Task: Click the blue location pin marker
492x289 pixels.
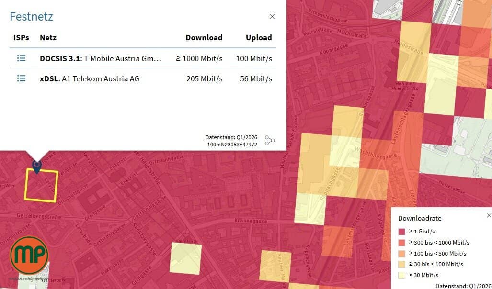Action: point(37,166)
